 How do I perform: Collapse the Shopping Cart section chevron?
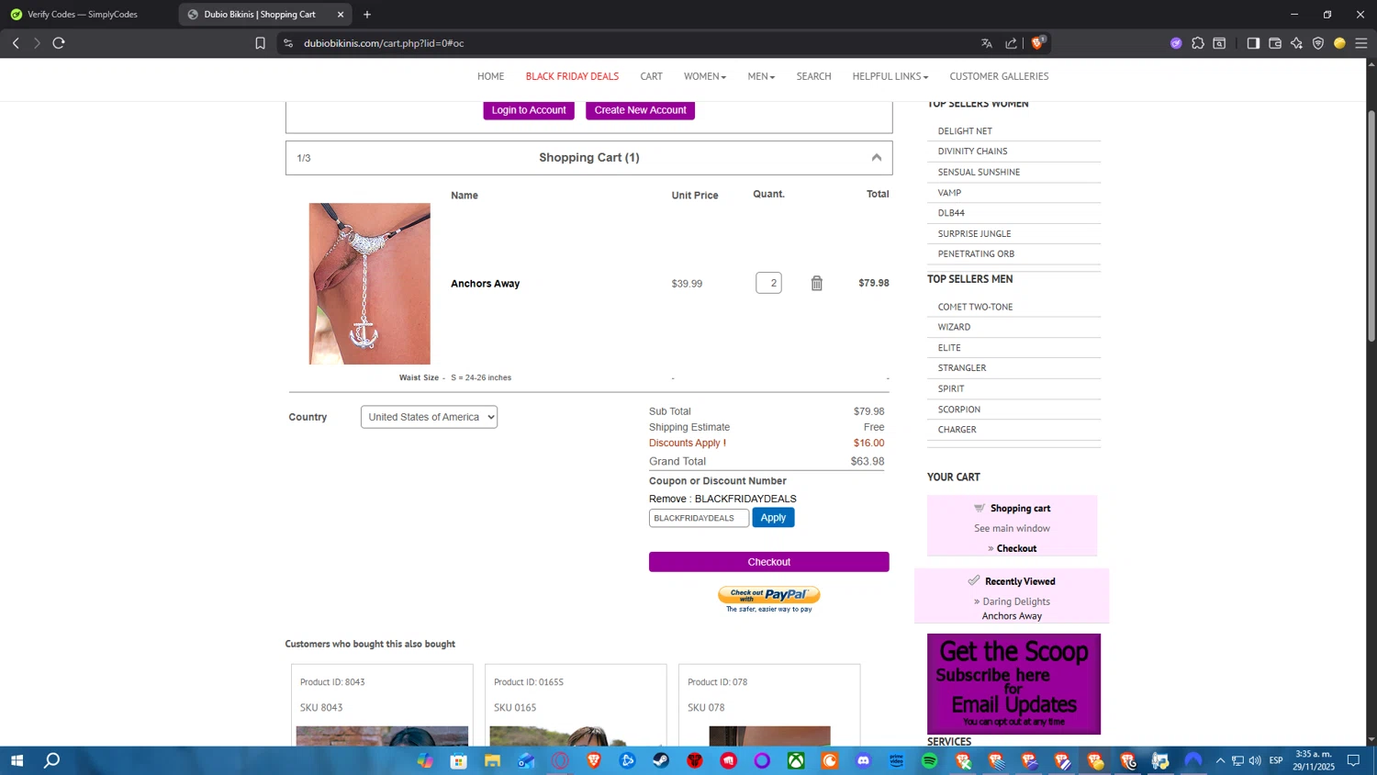(877, 158)
